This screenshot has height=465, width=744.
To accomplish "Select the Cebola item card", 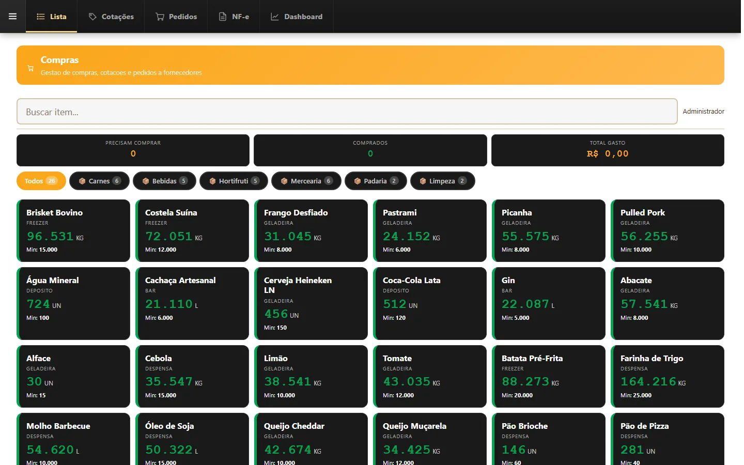I will [x=192, y=376].
